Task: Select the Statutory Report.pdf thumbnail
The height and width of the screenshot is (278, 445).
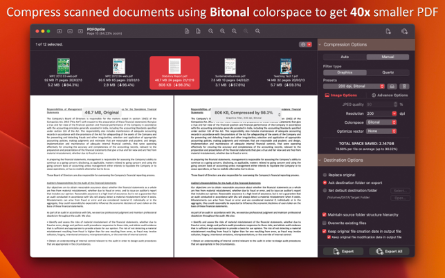Action: click(x=174, y=73)
